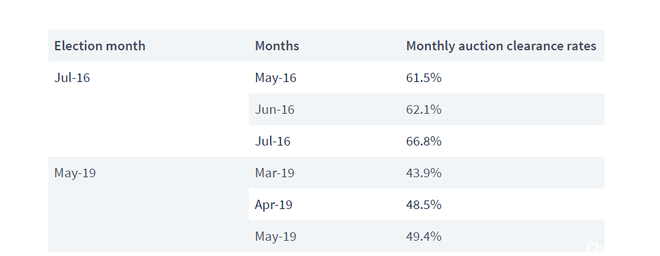This screenshot has height=256, width=660.
Task: Select the 48.5% clearance rate value
Action: 424,204
